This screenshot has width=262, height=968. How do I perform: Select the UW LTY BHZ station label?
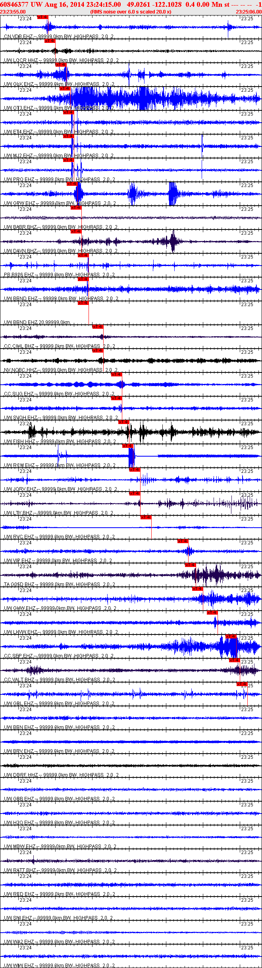tap(59, 513)
